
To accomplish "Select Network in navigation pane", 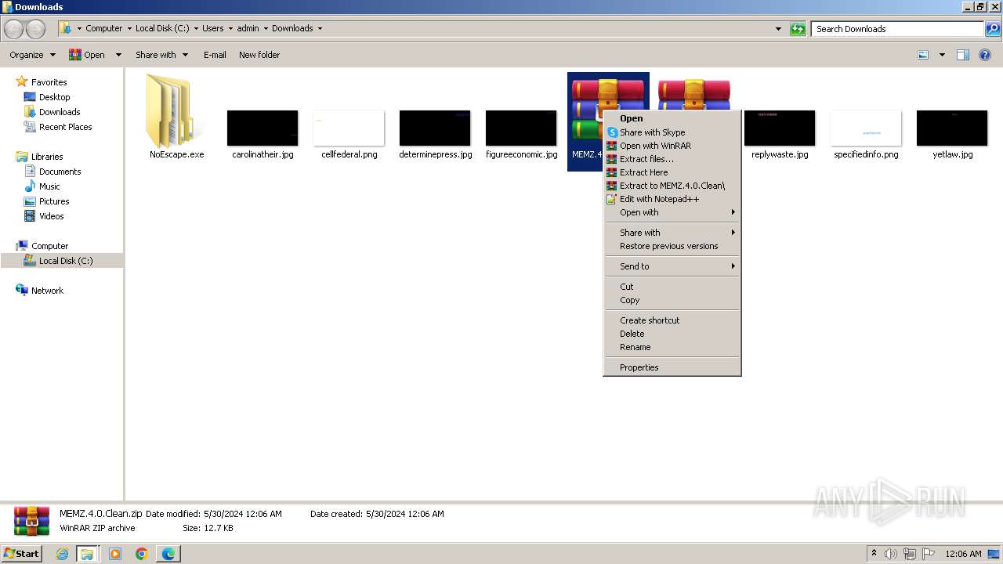I will pyautogui.click(x=47, y=291).
